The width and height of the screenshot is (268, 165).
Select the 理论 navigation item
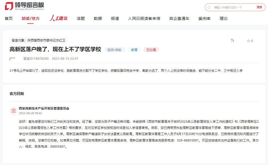click(223, 19)
